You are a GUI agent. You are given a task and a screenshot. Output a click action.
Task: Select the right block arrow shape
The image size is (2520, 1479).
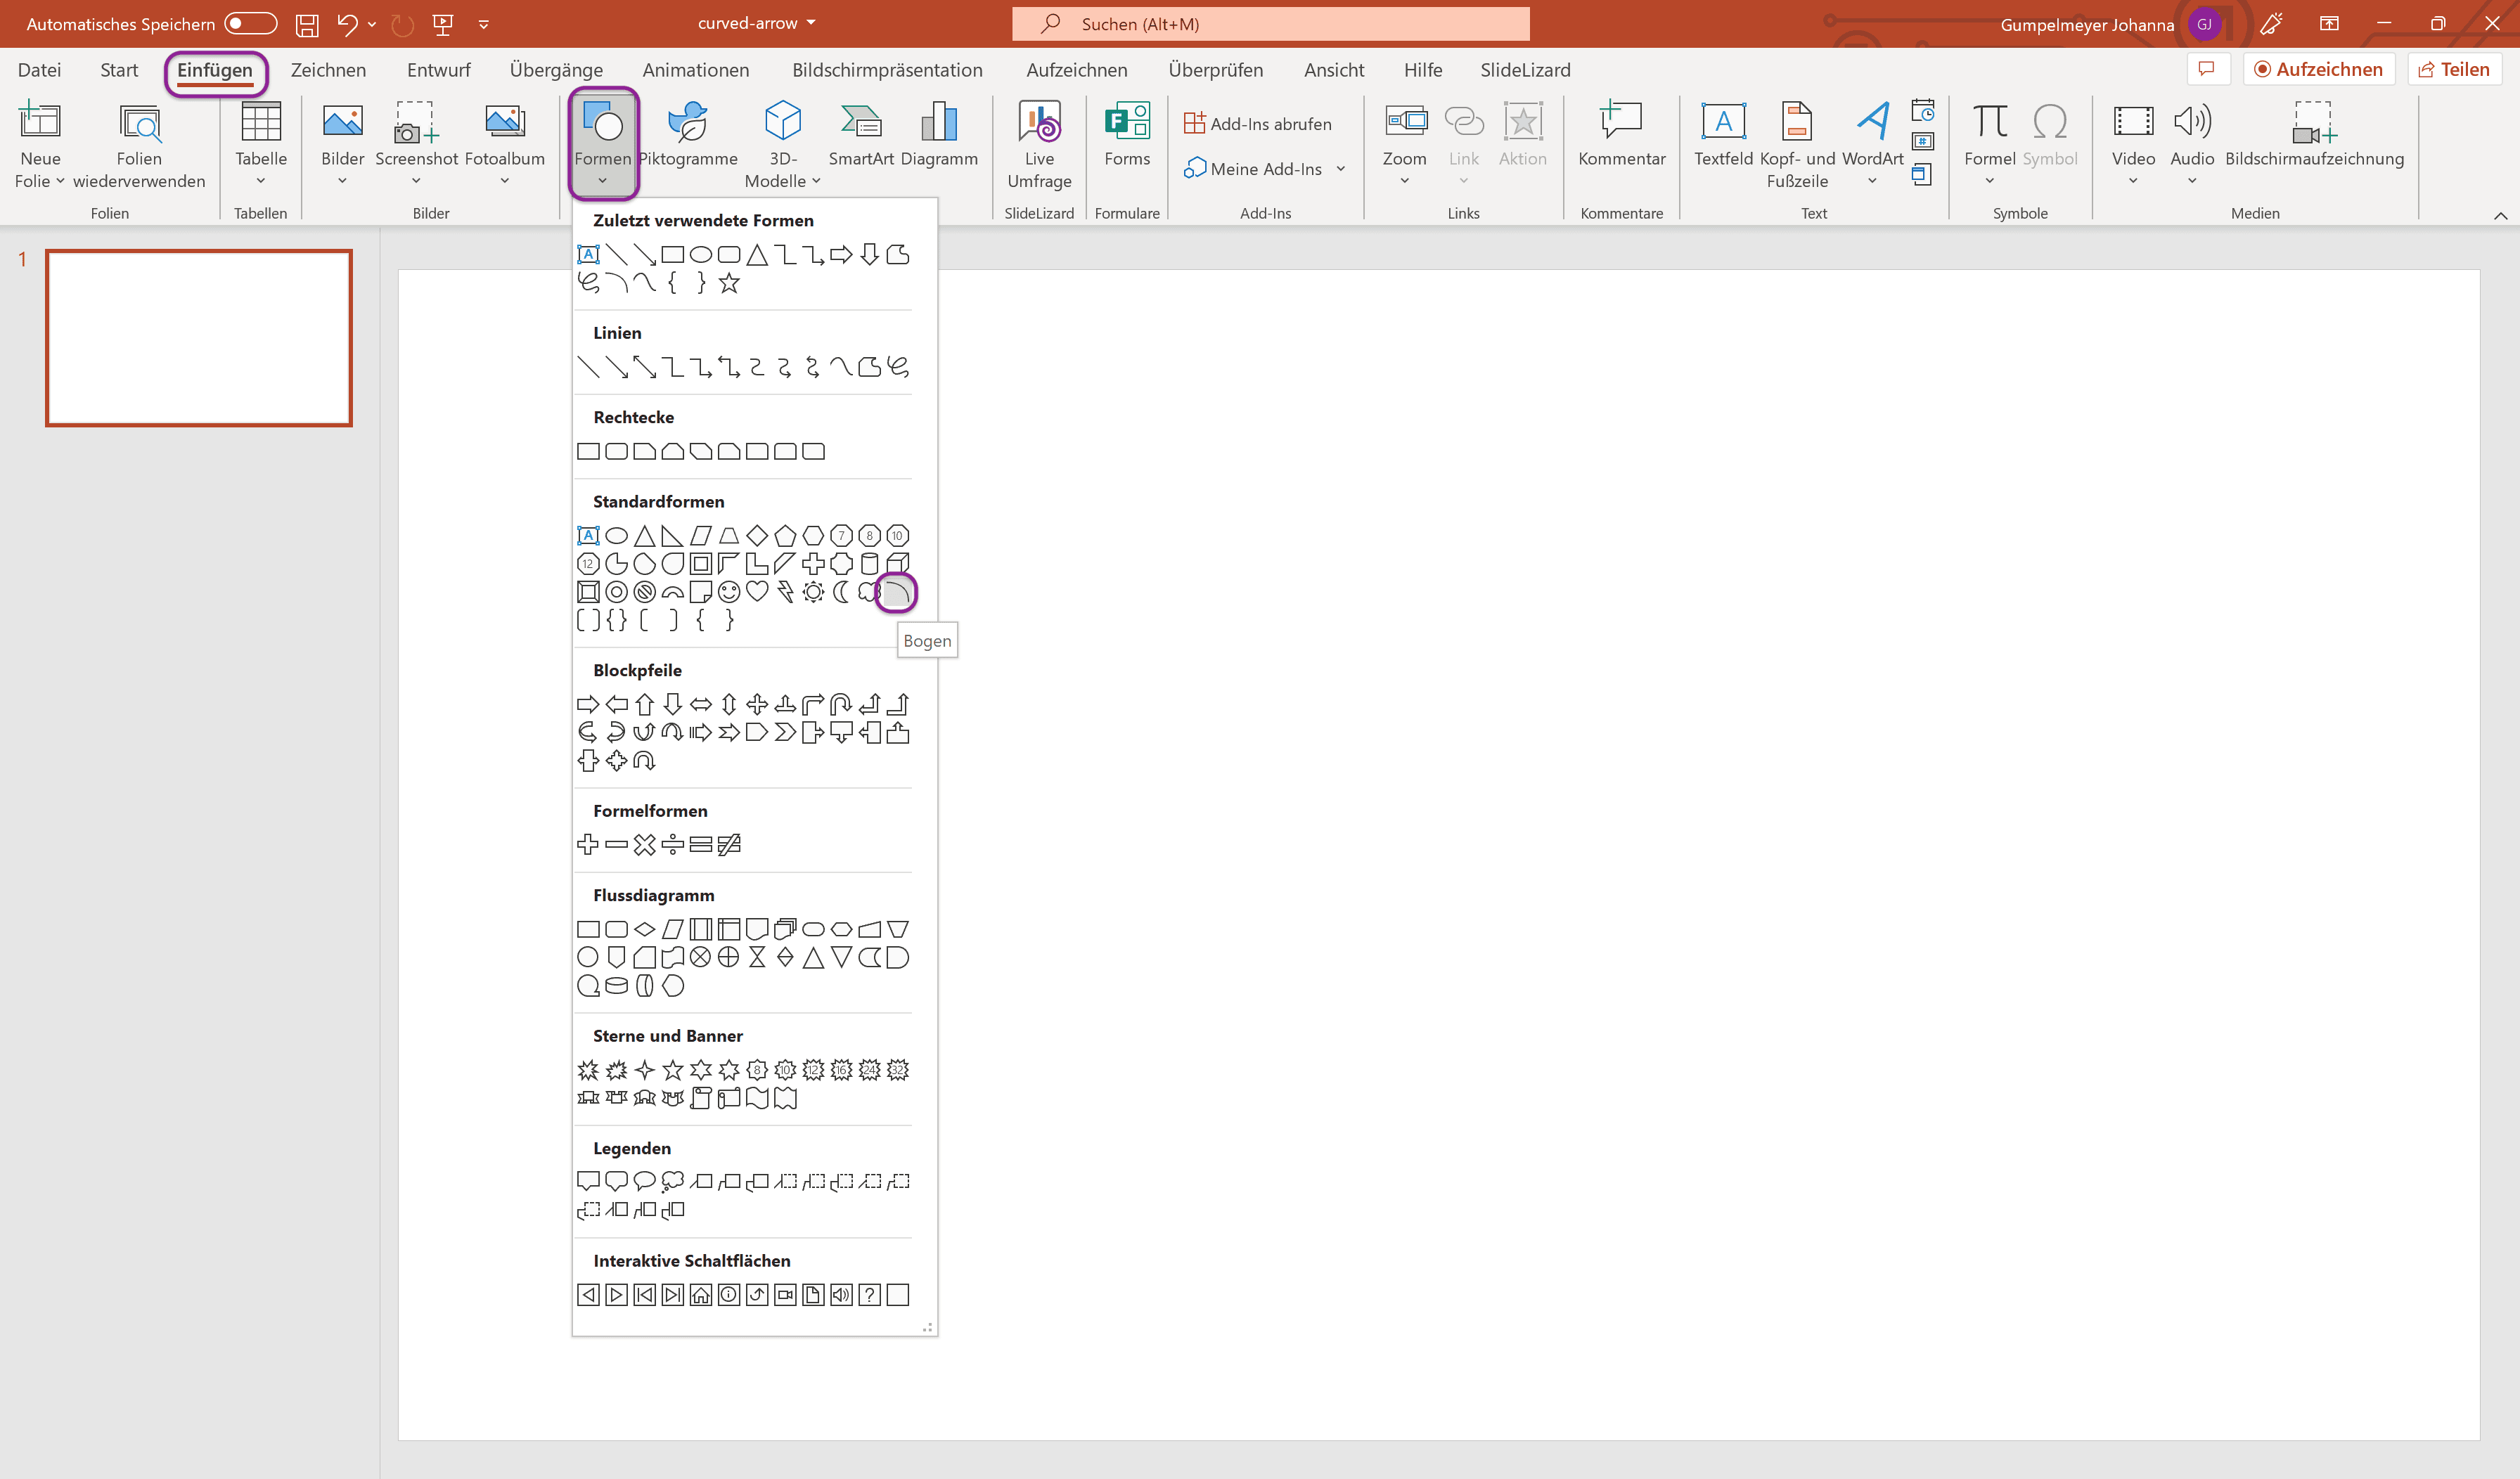coord(588,704)
